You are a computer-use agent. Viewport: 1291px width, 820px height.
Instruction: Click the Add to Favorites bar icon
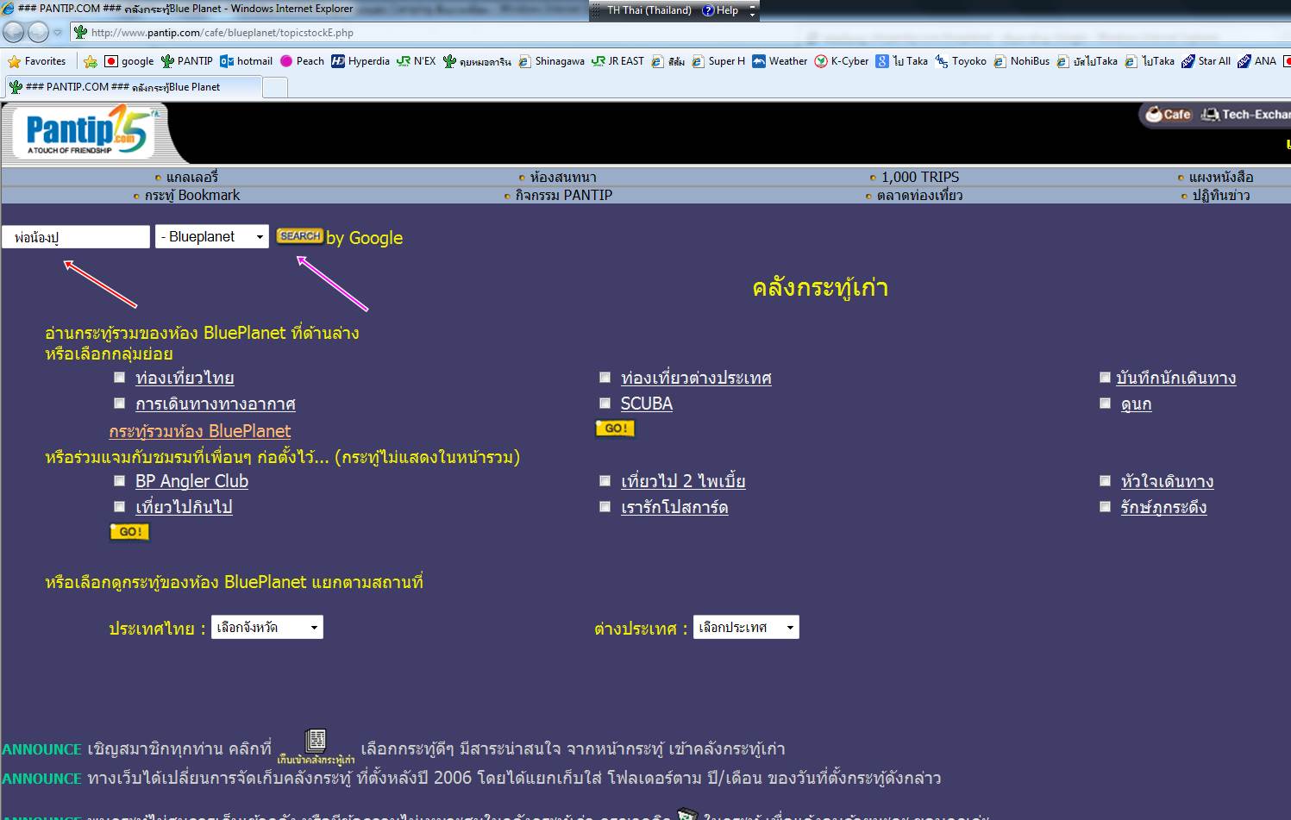coord(91,61)
